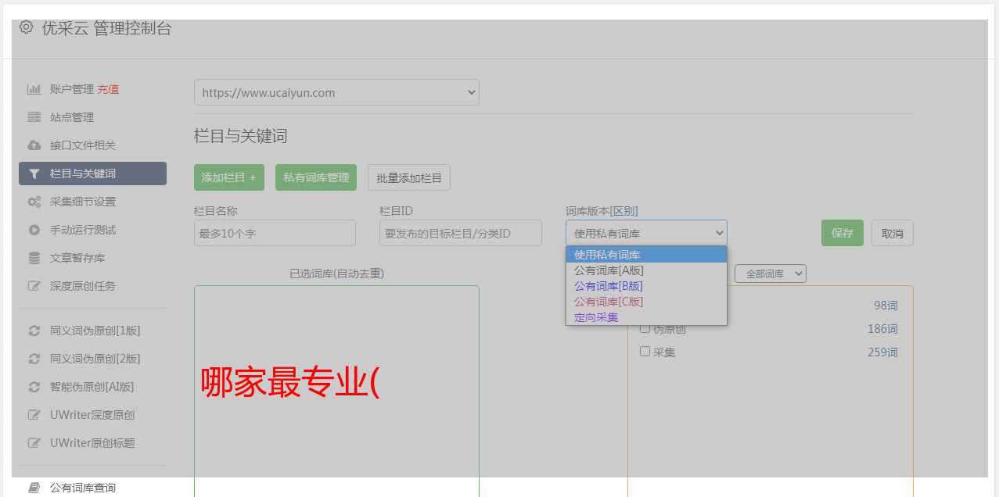This screenshot has width=999, height=497.
Task: Open UWriter原创标题 in the sidebar
Action: (x=92, y=443)
